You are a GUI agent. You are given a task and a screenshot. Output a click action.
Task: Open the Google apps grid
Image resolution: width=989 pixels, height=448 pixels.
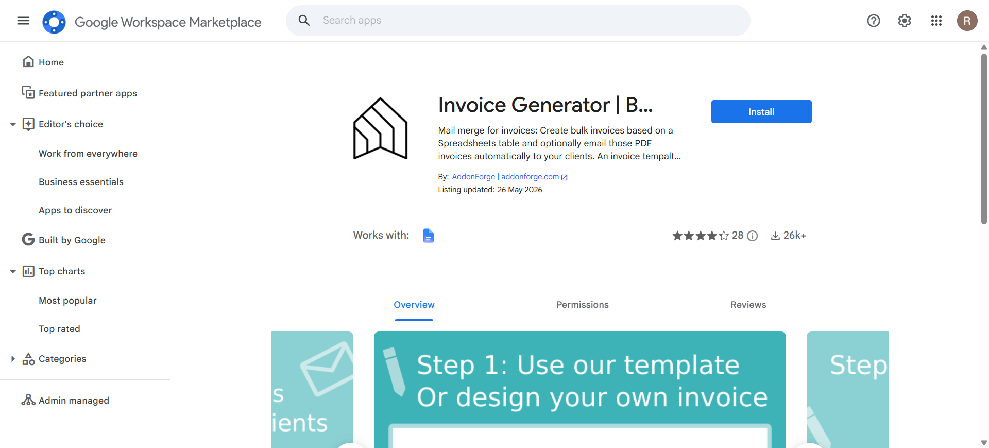pos(936,21)
